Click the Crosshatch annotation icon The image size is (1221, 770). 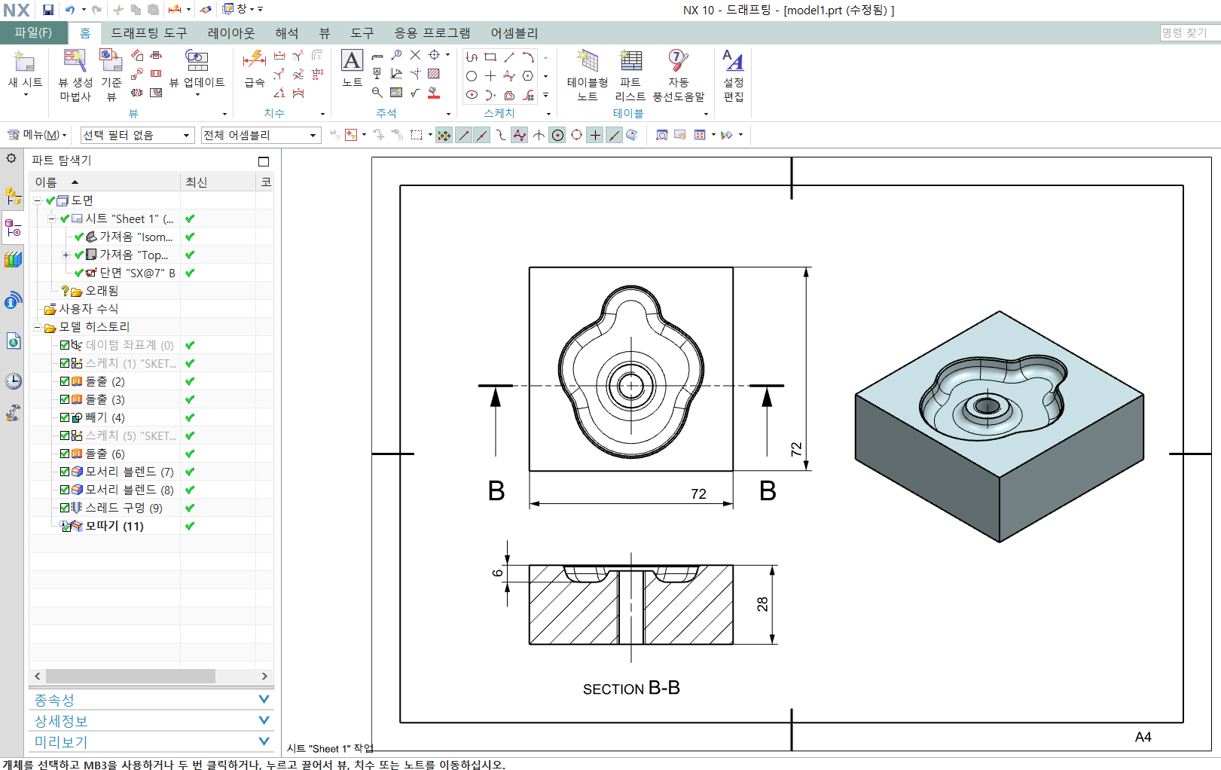tap(434, 74)
